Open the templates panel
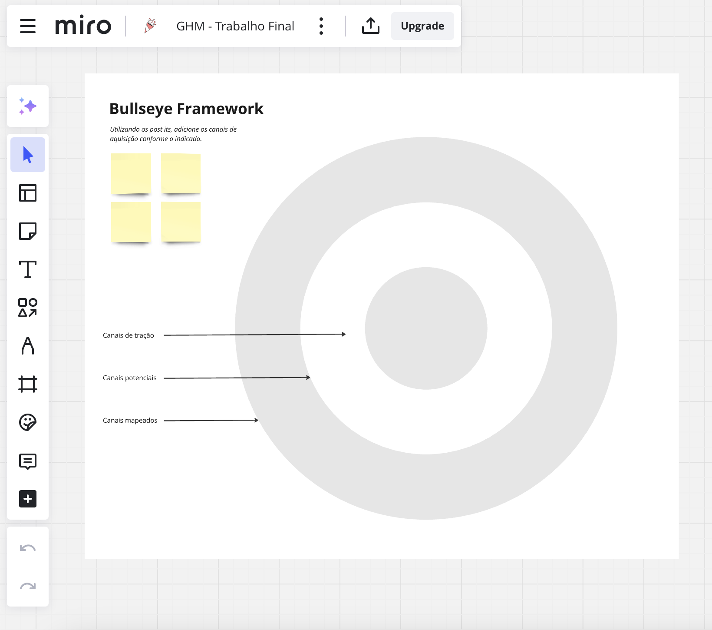 (27, 193)
